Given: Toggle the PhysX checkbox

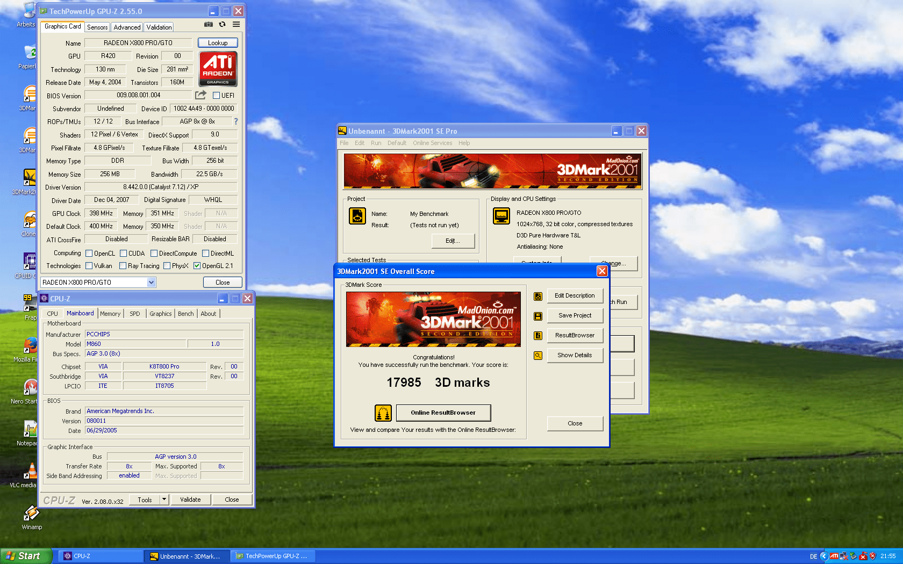Looking at the screenshot, I should click(x=167, y=266).
